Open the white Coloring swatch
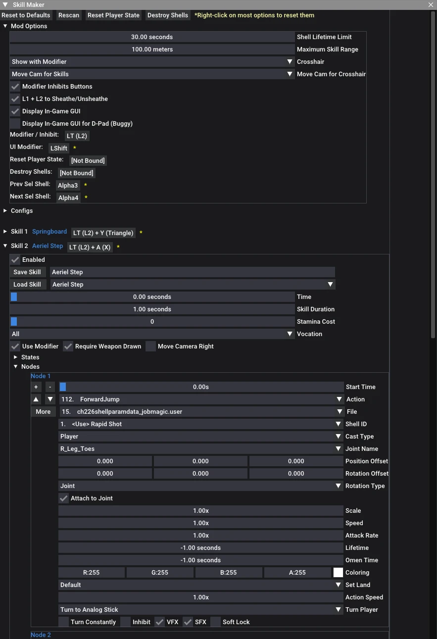Image resolution: width=437 pixels, height=639 pixels. [x=338, y=573]
